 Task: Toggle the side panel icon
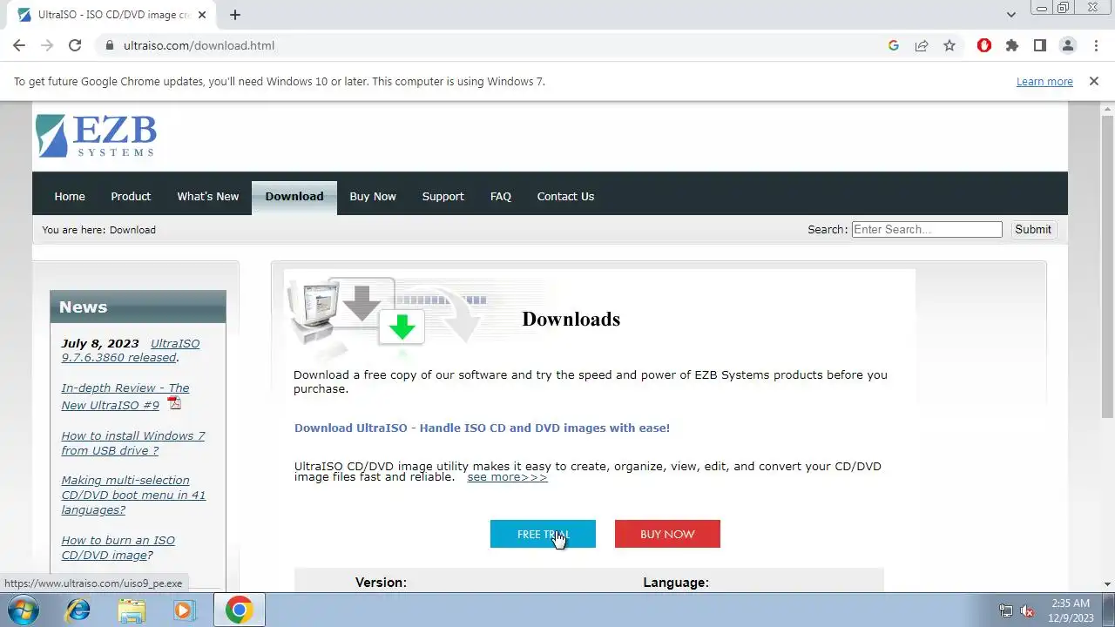coord(1040,45)
